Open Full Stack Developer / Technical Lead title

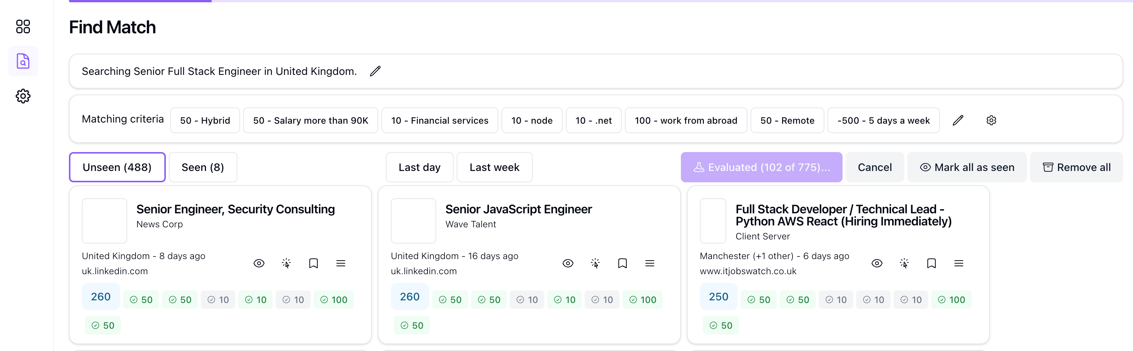(844, 215)
